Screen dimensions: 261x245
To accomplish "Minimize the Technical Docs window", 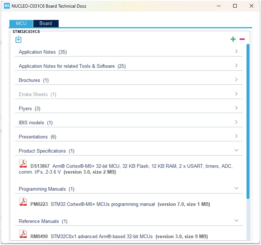I will [219, 6].
